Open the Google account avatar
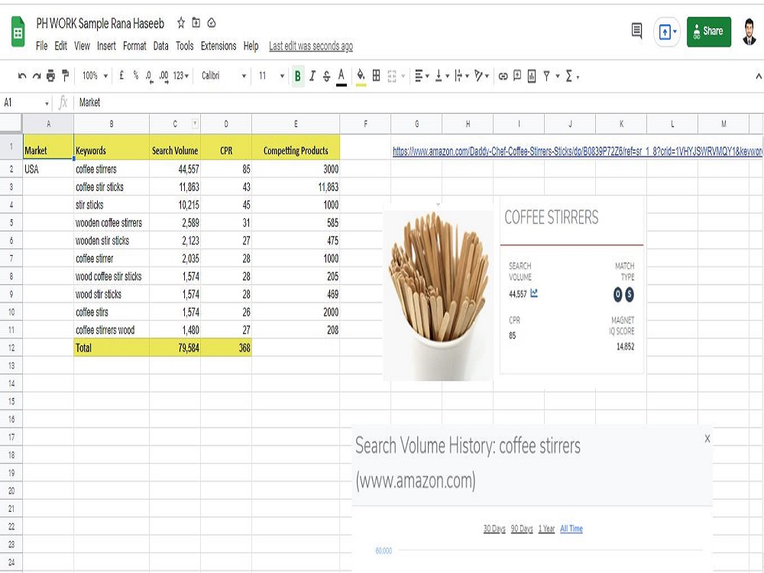Screen dimensions: 764x573 pyautogui.click(x=750, y=31)
